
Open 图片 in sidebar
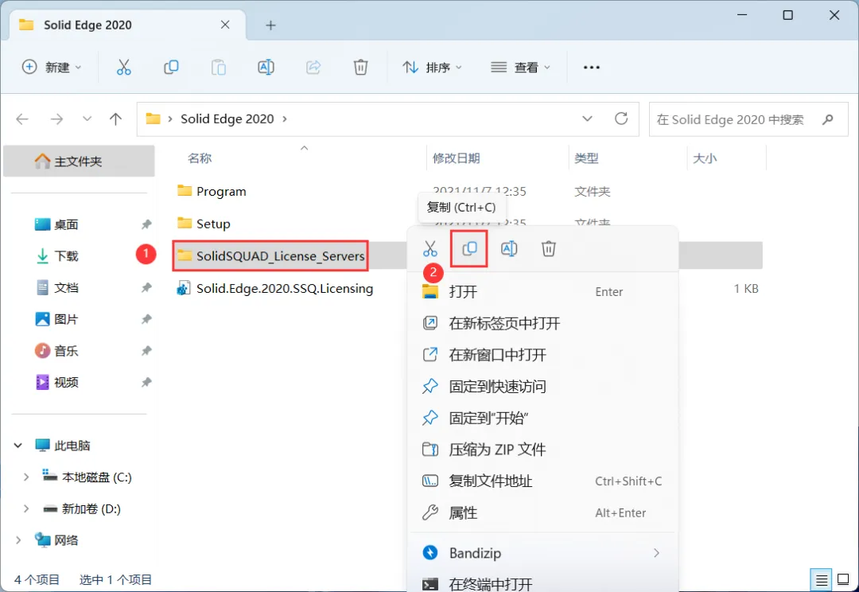tap(66, 319)
